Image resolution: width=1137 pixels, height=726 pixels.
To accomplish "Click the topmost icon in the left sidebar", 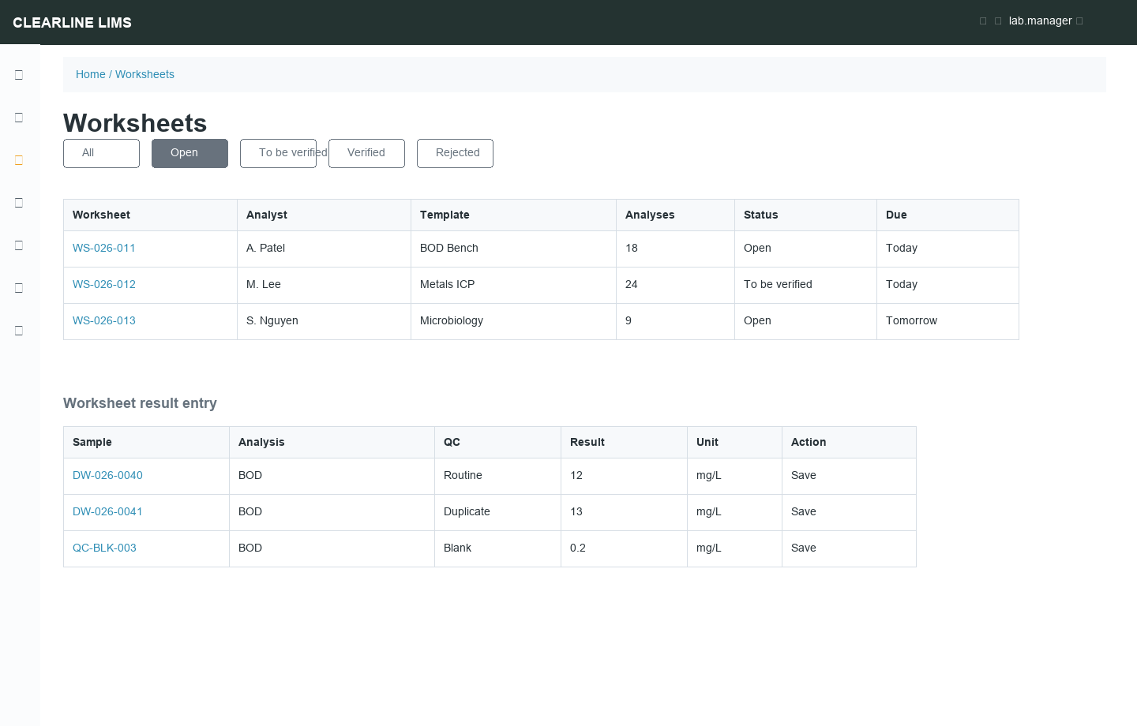I will click(x=19, y=75).
